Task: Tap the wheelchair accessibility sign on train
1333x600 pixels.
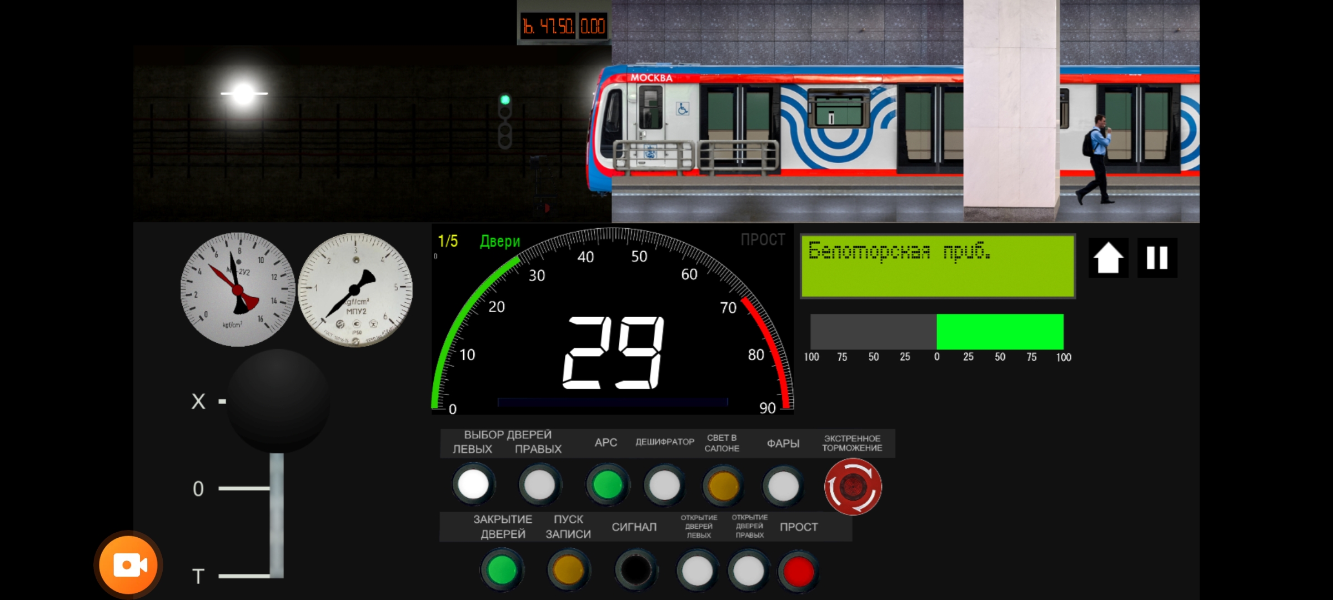Action: click(x=683, y=109)
